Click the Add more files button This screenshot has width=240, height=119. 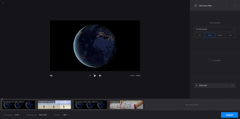point(210,6)
